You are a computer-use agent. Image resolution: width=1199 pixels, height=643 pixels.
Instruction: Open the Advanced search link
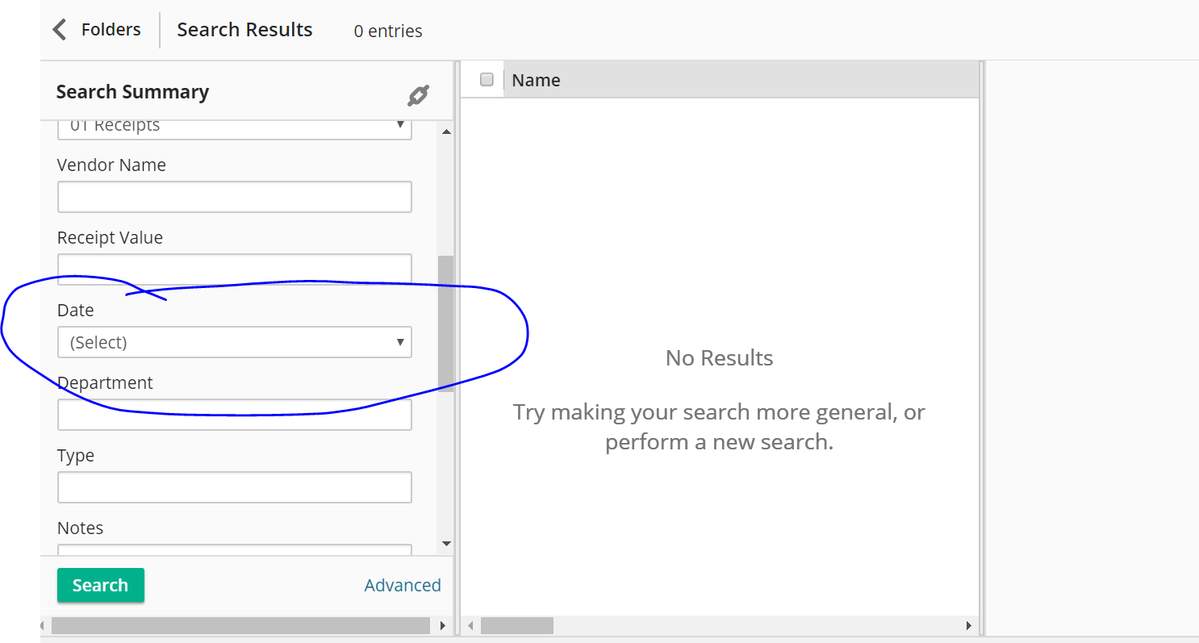[403, 585]
